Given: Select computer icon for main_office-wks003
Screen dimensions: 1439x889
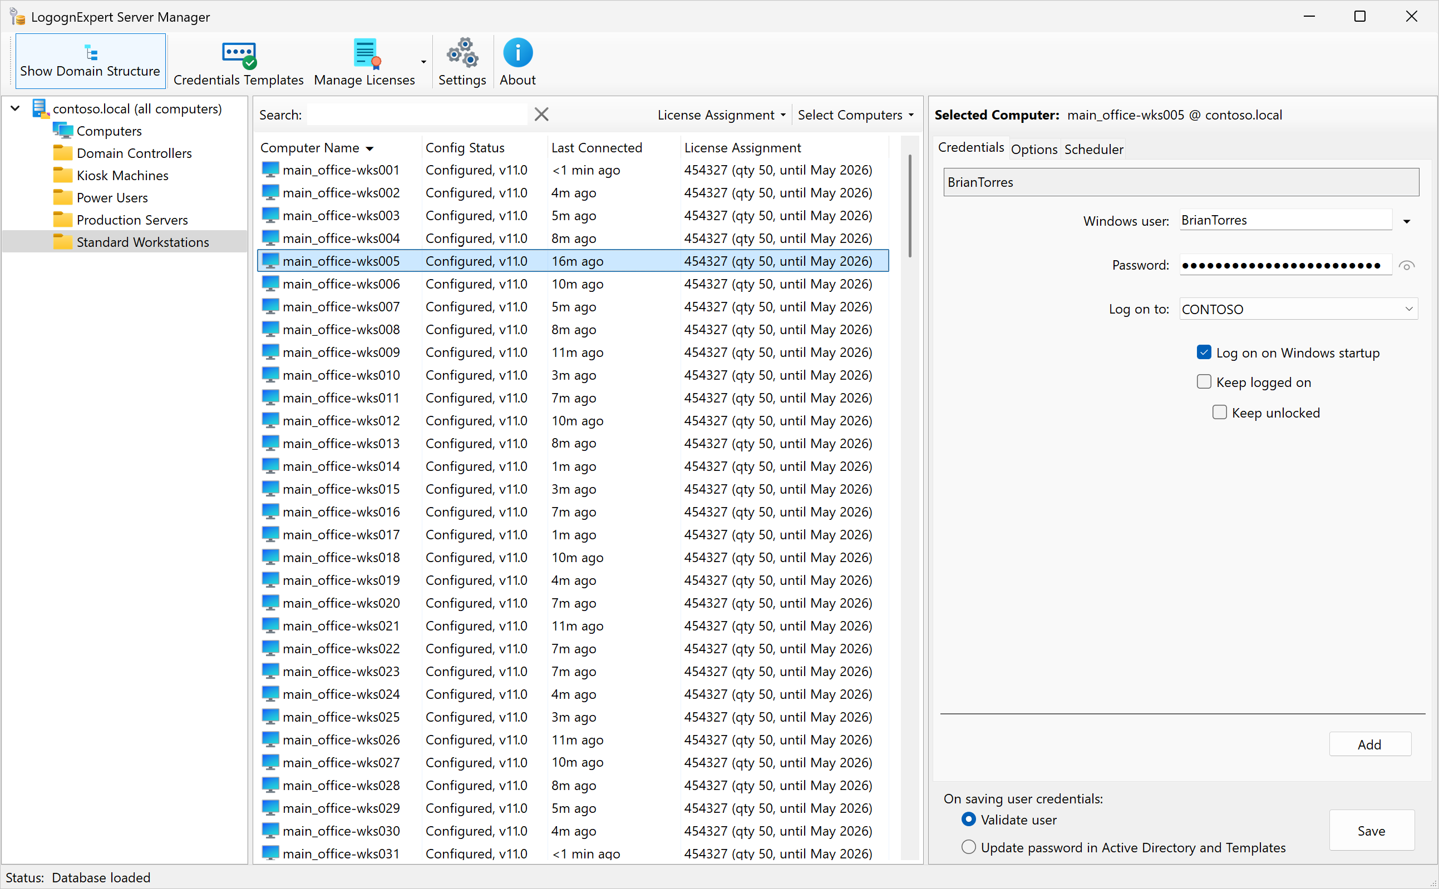Looking at the screenshot, I should pos(270,216).
